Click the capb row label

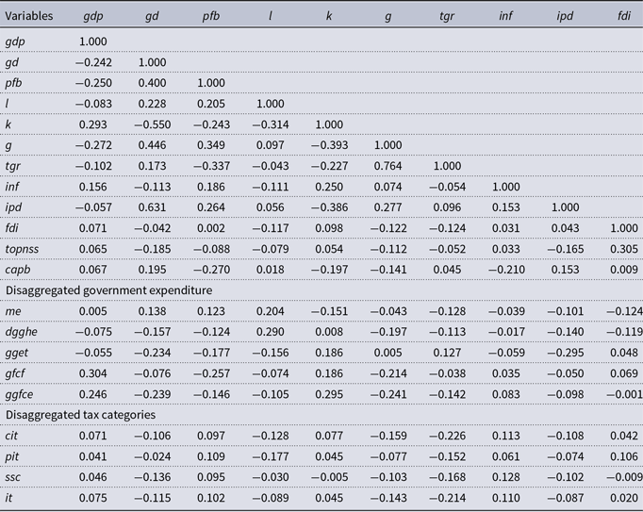(x=18, y=270)
